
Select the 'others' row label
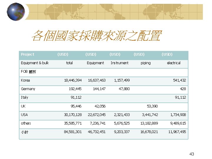click(26, 123)
